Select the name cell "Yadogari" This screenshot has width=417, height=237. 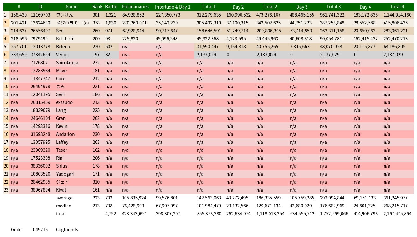click(65, 174)
